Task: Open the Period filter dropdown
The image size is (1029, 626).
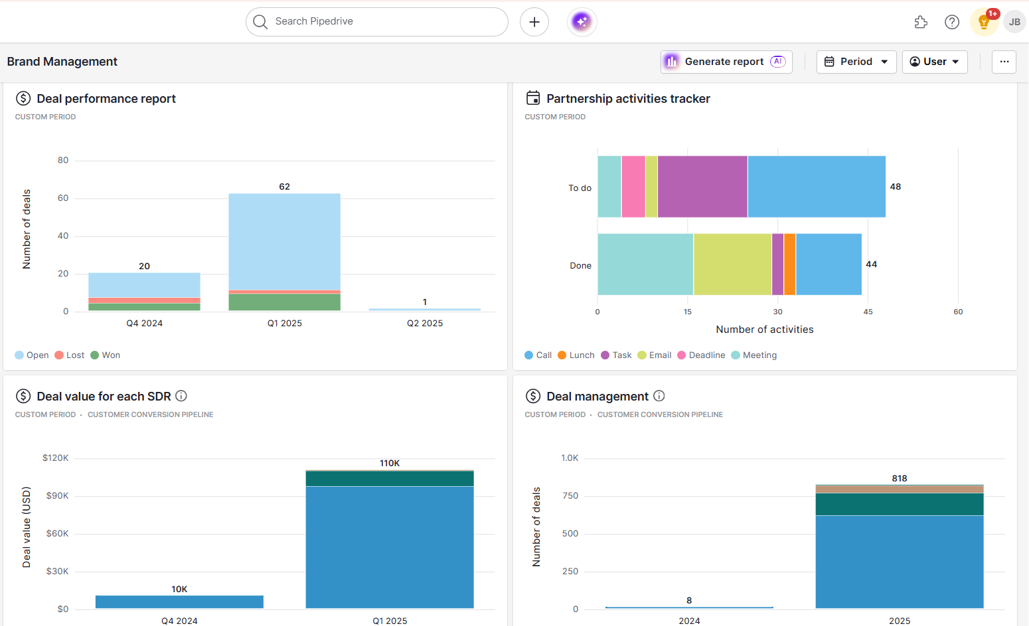Action: click(856, 61)
